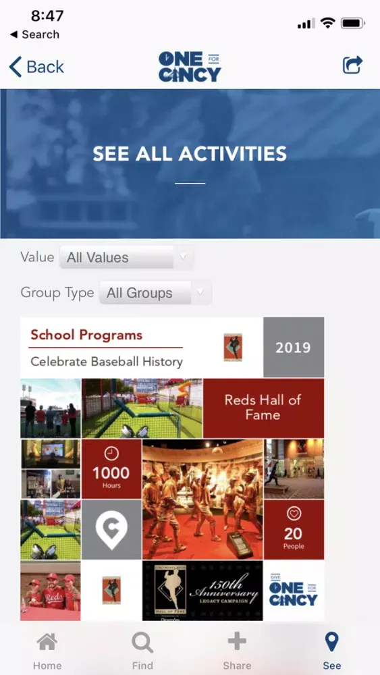Open the fans at ballpark photo
The height and width of the screenshot is (675, 380).
(51, 408)
